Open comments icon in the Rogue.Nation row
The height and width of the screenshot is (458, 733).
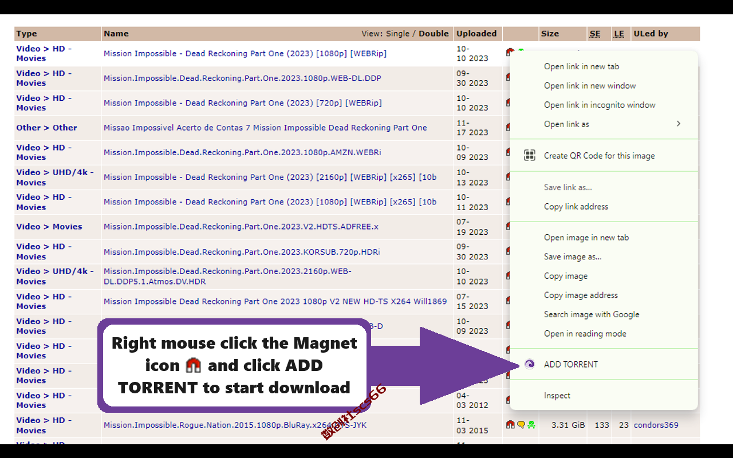click(x=521, y=425)
